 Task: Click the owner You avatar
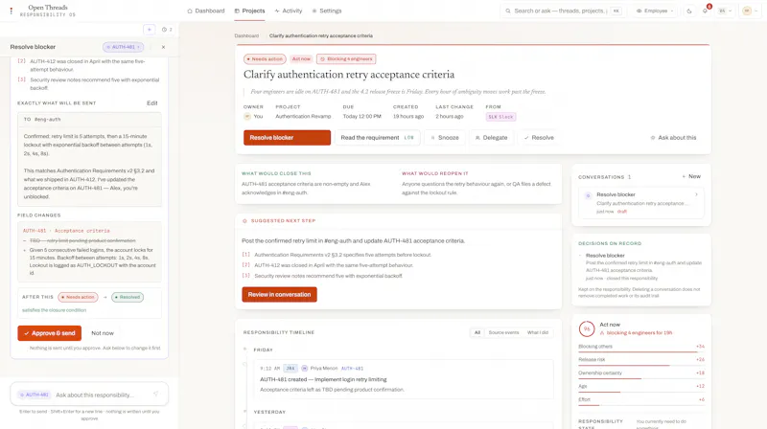[x=247, y=116]
